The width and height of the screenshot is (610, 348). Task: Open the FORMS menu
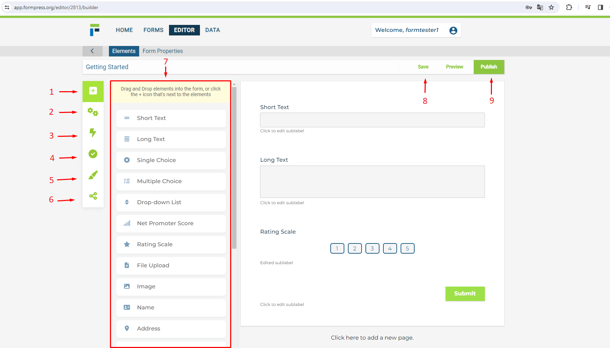[153, 30]
